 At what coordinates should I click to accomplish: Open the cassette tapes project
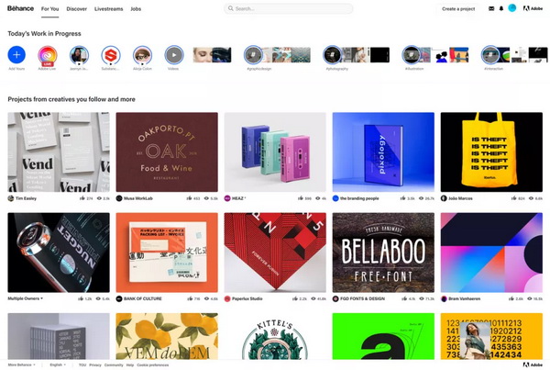point(275,152)
